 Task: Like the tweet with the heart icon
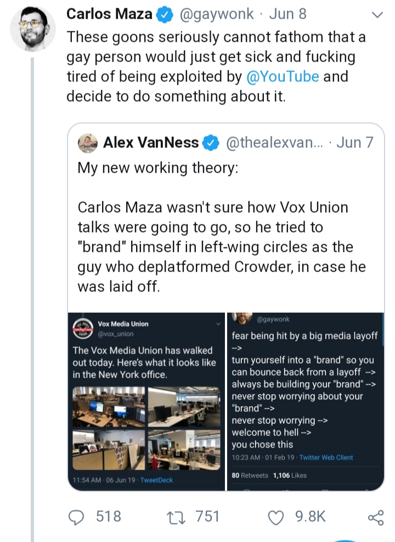(276, 518)
